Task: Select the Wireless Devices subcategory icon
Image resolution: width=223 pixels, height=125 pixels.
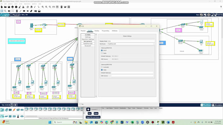Action: click(x=14, y=116)
